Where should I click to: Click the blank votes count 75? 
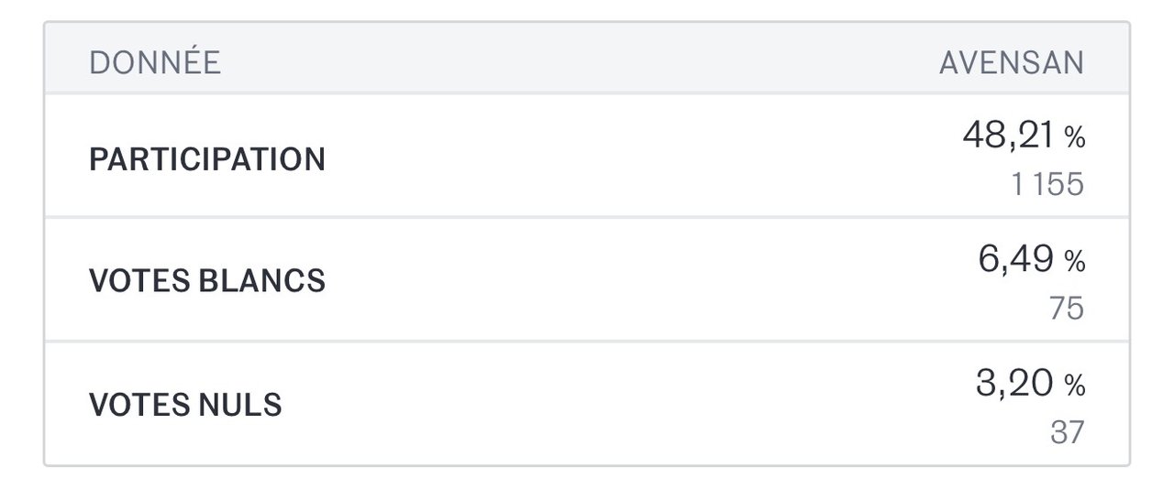pos(1067,309)
